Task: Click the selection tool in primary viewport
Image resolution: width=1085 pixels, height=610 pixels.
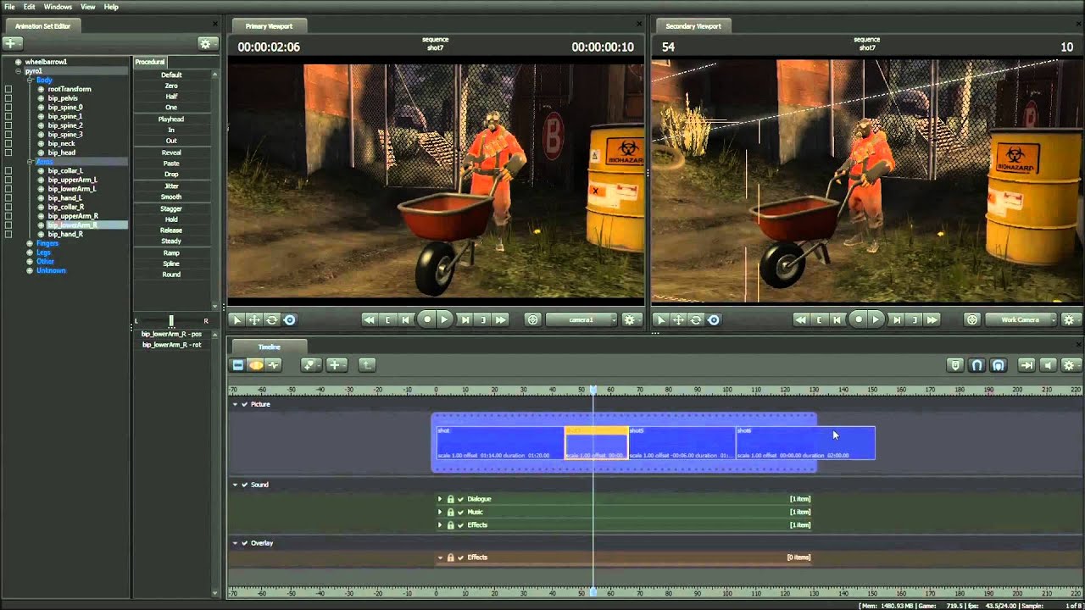Action: coord(236,319)
